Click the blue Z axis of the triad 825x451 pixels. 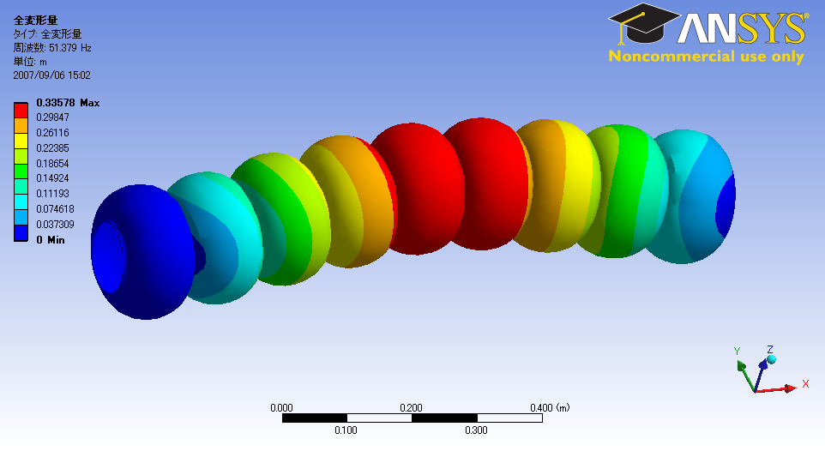762,376
